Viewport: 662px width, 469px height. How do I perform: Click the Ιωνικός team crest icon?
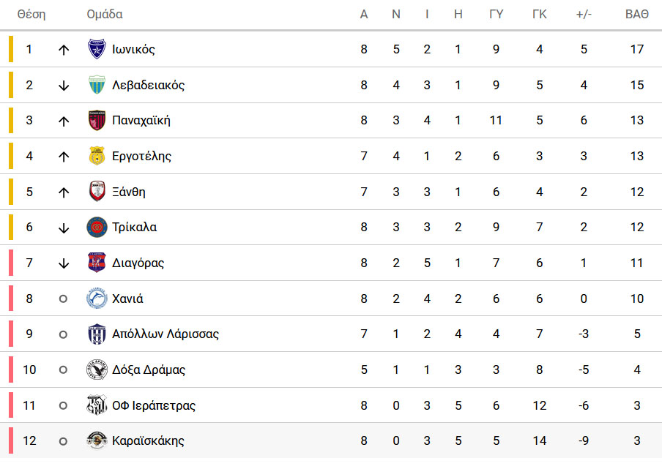pyautogui.click(x=97, y=49)
